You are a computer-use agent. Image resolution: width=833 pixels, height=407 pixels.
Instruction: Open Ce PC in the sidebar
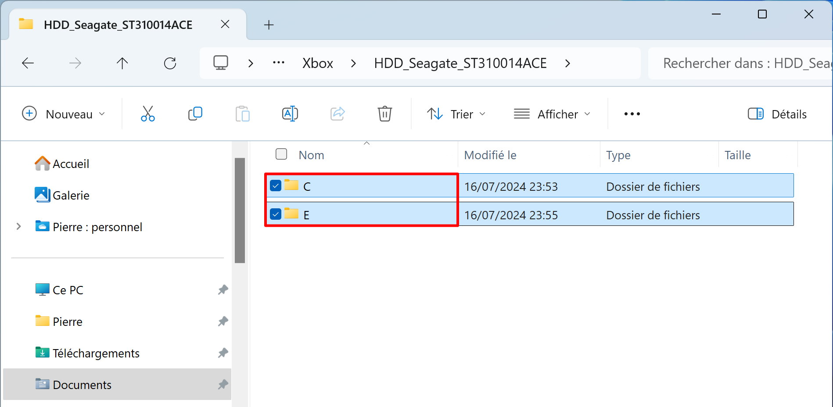coord(59,290)
